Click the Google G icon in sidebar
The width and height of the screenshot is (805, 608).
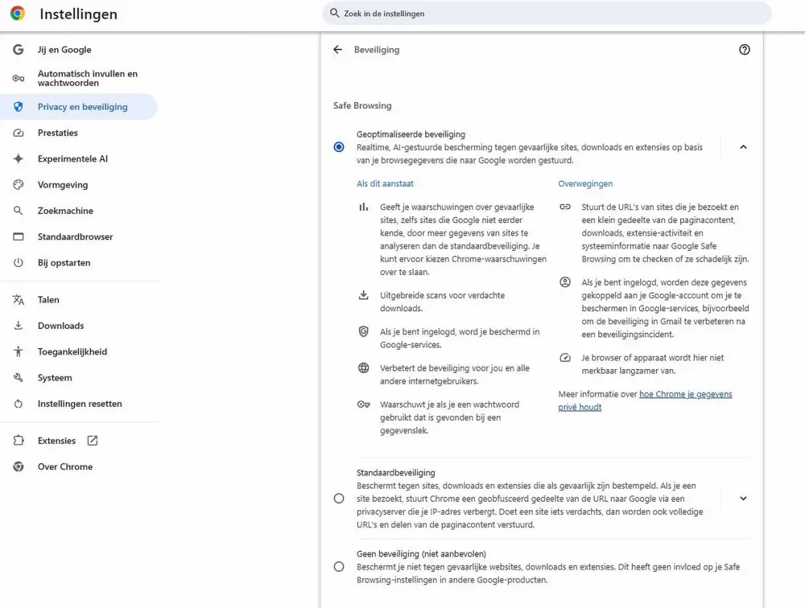19,50
